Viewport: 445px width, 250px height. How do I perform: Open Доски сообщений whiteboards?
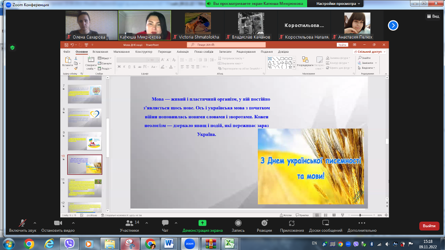click(325, 223)
